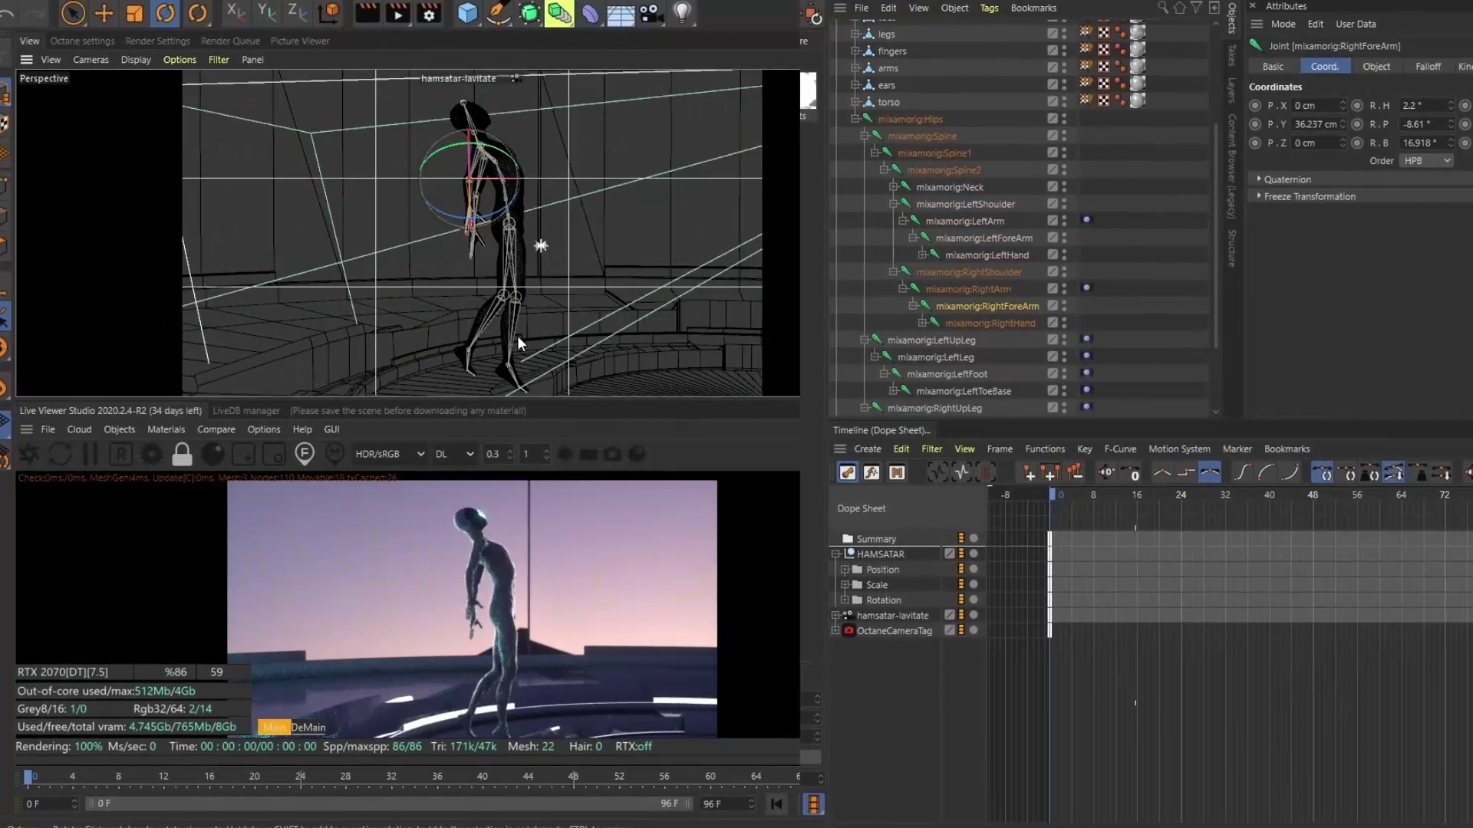
Task: Toggle visibility dots for mixamorig:Neck
Action: point(1064,187)
